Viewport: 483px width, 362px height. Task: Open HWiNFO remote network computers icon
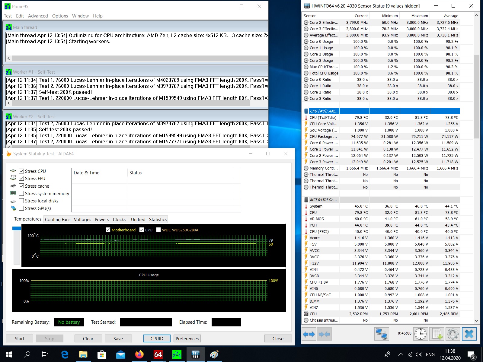coord(382,334)
